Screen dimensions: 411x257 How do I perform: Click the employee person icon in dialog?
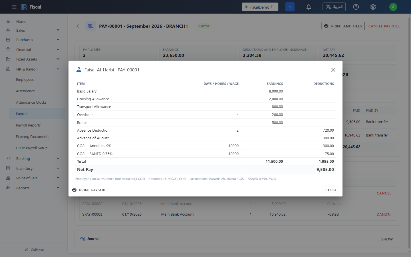coord(79,70)
